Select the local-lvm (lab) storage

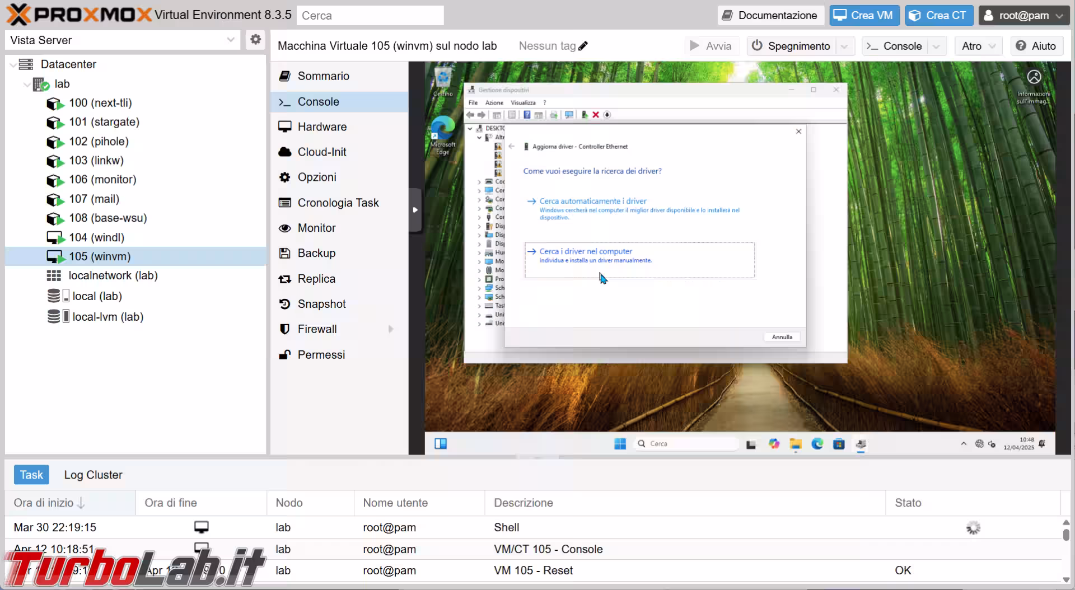[x=107, y=317]
